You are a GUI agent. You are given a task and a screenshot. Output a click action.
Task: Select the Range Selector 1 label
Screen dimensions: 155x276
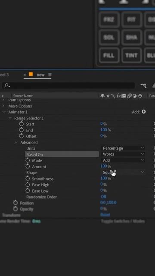(x=29, y=118)
